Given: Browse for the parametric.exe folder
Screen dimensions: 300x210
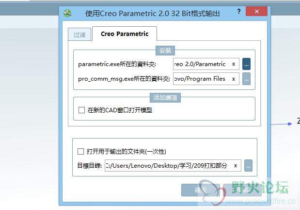Looking at the screenshot, I should click(x=246, y=64).
